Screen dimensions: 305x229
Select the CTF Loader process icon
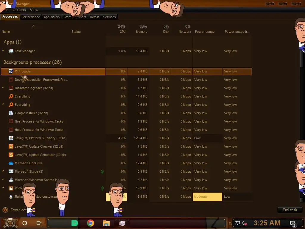click(x=11, y=71)
